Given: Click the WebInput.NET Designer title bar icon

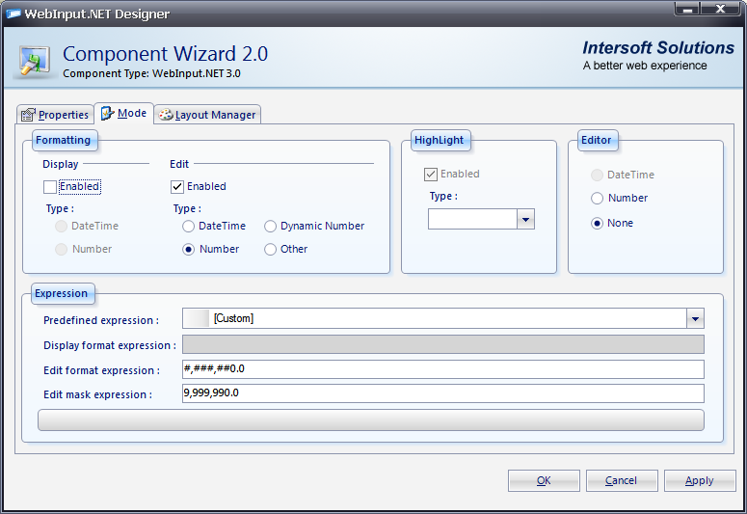Looking at the screenshot, I should [14, 14].
